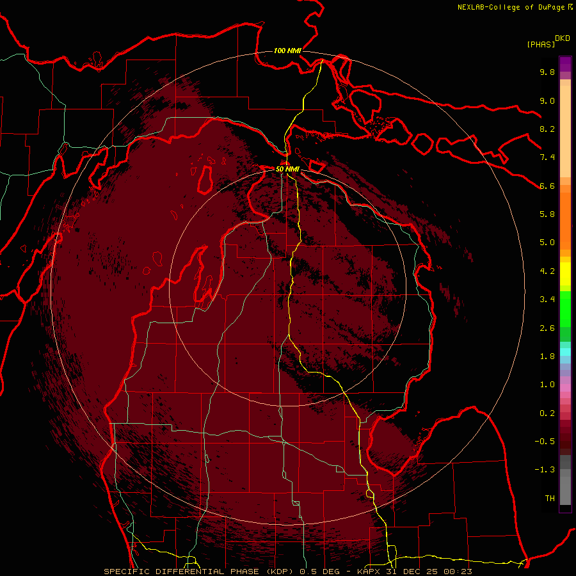This screenshot has height=576, width=576.
Task: Pick the pale peach band in the color scale
Action: click(565, 131)
